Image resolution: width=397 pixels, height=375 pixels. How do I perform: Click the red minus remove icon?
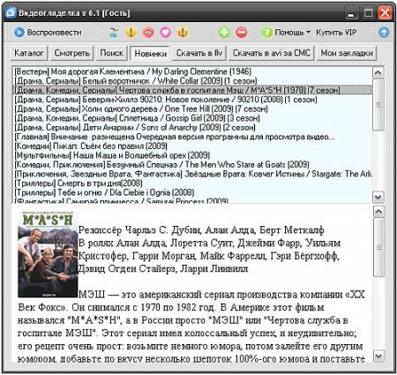[242, 32]
